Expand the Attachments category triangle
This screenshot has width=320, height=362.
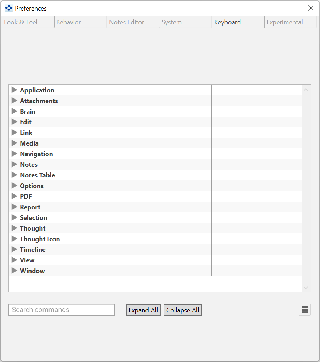[14, 101]
